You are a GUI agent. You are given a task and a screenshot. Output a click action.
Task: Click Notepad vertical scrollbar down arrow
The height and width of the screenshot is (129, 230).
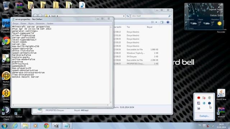111,102
